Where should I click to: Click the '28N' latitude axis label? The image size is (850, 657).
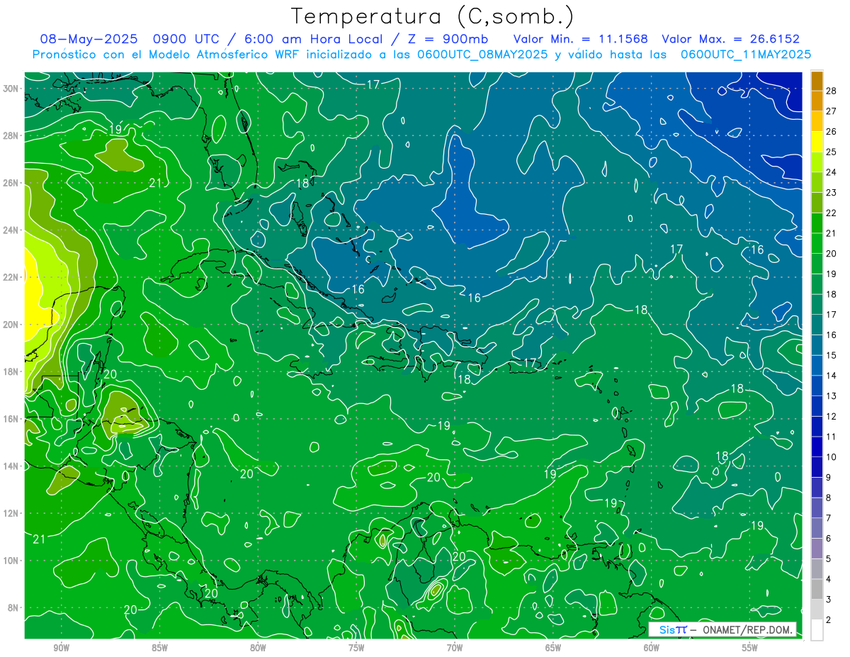11,135
